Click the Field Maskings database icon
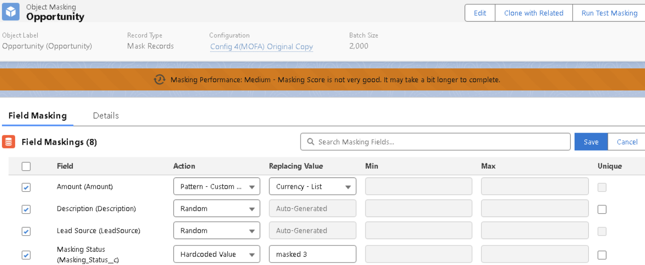The width and height of the screenshot is (645, 265). point(8,142)
